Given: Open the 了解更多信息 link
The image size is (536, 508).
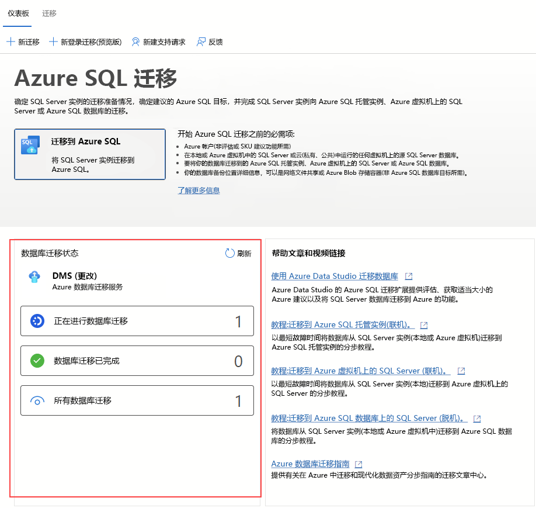Looking at the screenshot, I should tap(199, 191).
